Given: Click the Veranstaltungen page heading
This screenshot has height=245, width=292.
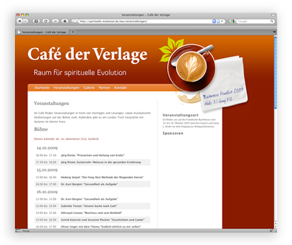Looking at the screenshot, I should [51, 103].
